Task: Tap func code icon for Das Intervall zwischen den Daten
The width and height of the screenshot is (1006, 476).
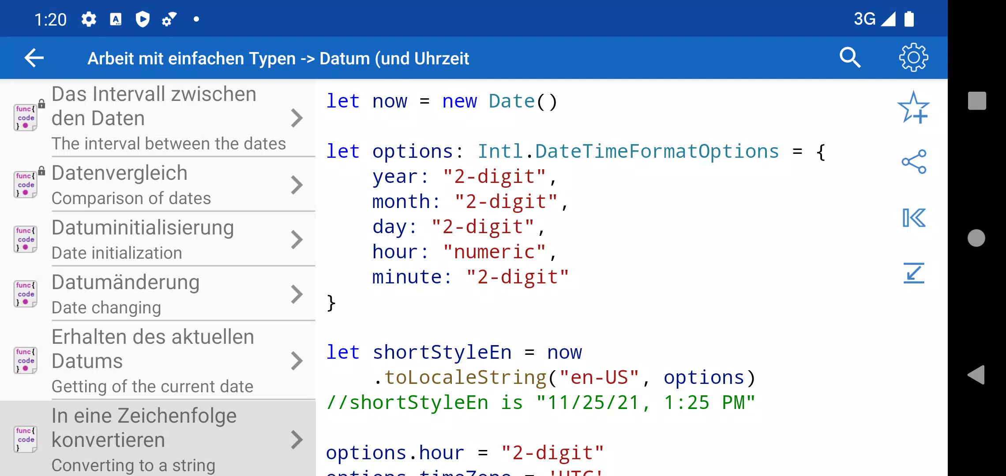Action: tap(26, 117)
